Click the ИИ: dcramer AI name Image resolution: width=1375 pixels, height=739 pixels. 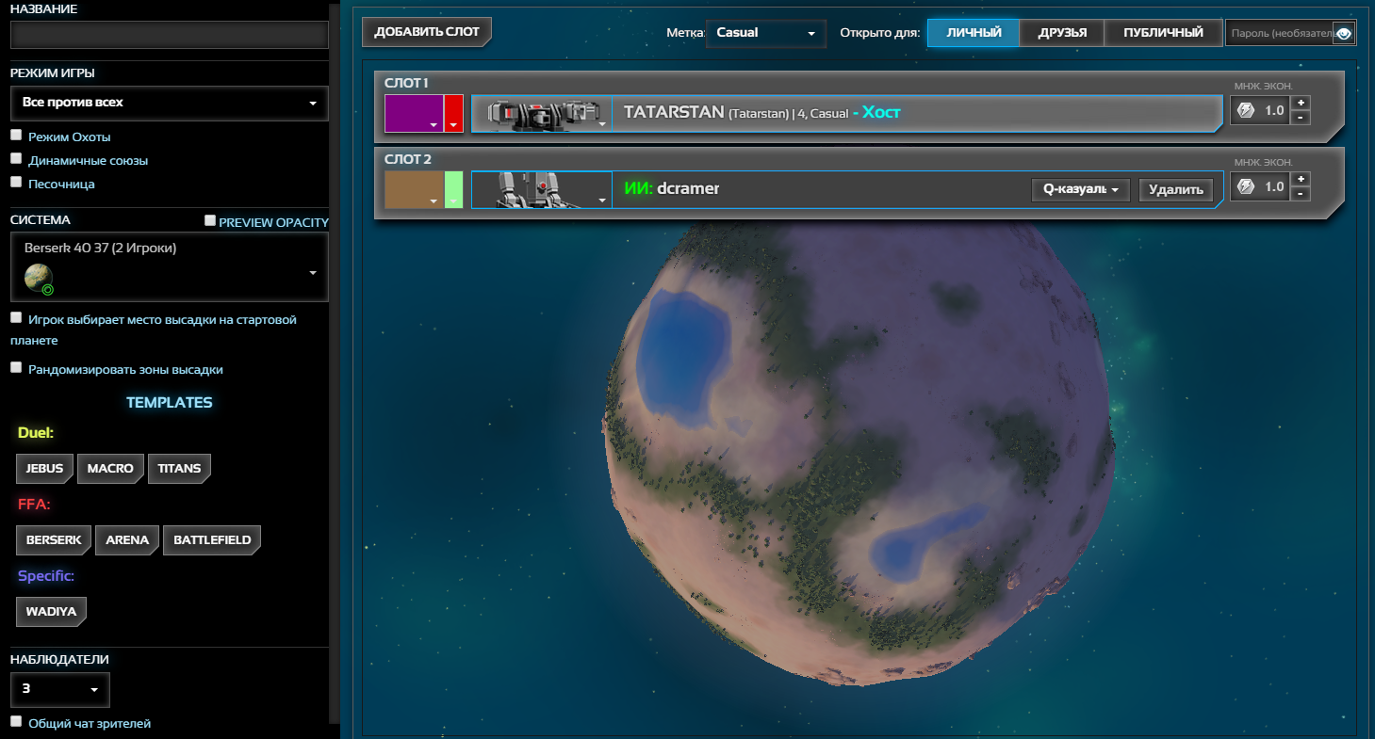click(672, 188)
